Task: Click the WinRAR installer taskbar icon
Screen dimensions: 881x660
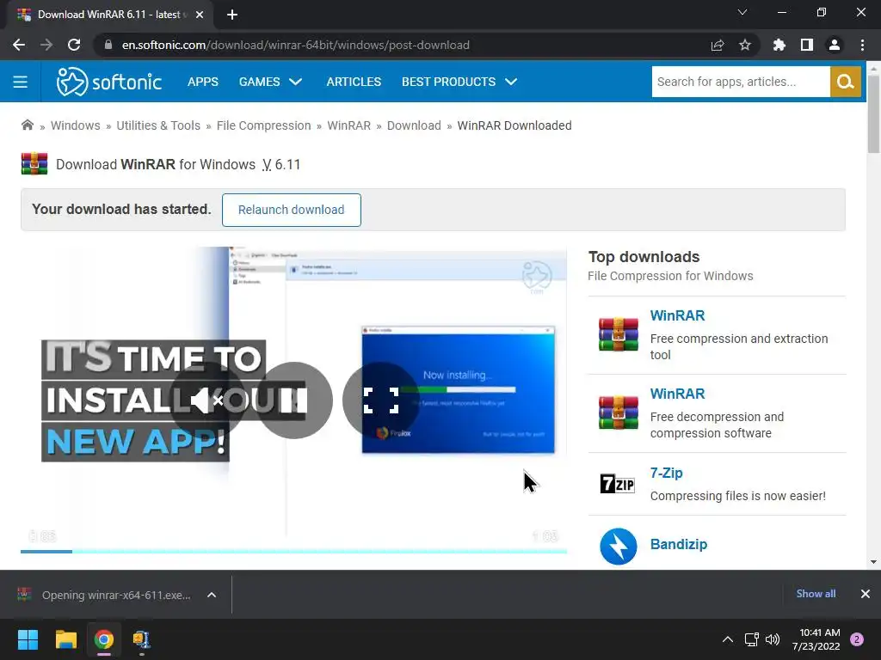Action: coord(142,639)
